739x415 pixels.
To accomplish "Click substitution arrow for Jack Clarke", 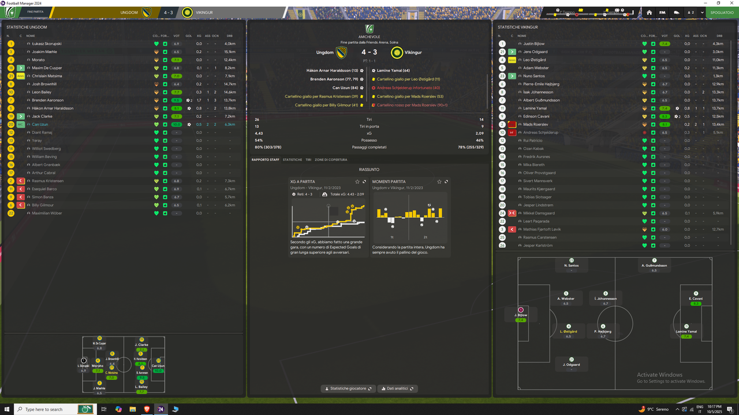I will click(21, 116).
